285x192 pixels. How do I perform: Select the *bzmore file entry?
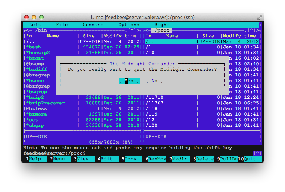point(82,114)
